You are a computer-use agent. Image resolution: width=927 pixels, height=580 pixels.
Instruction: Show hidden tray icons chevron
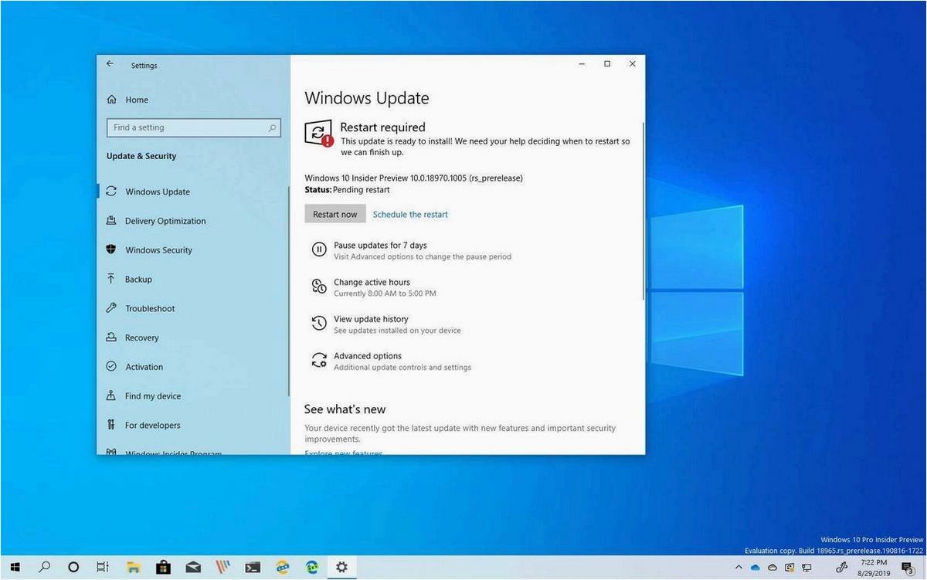tap(739, 568)
